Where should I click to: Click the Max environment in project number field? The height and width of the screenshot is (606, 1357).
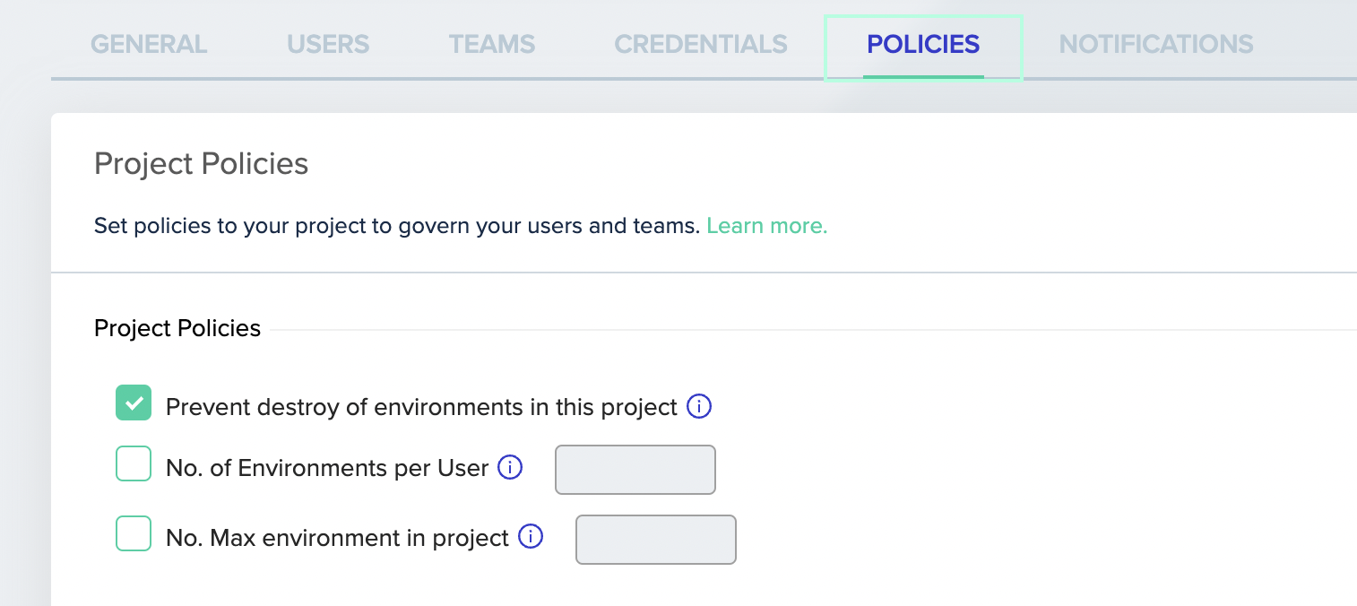(656, 540)
